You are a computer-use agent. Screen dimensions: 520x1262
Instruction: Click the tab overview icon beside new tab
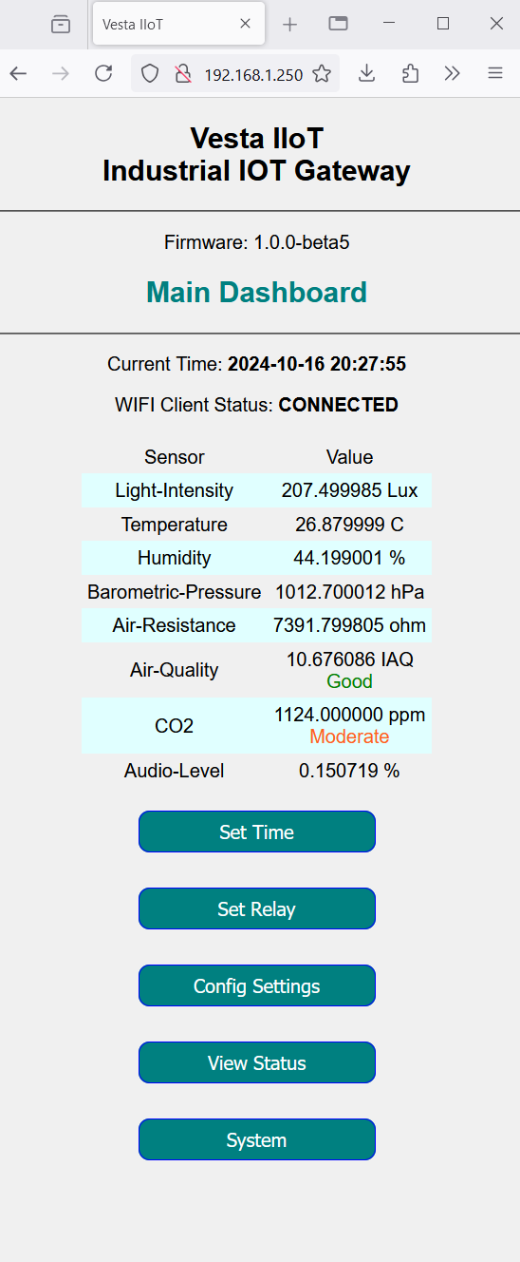[x=338, y=24]
